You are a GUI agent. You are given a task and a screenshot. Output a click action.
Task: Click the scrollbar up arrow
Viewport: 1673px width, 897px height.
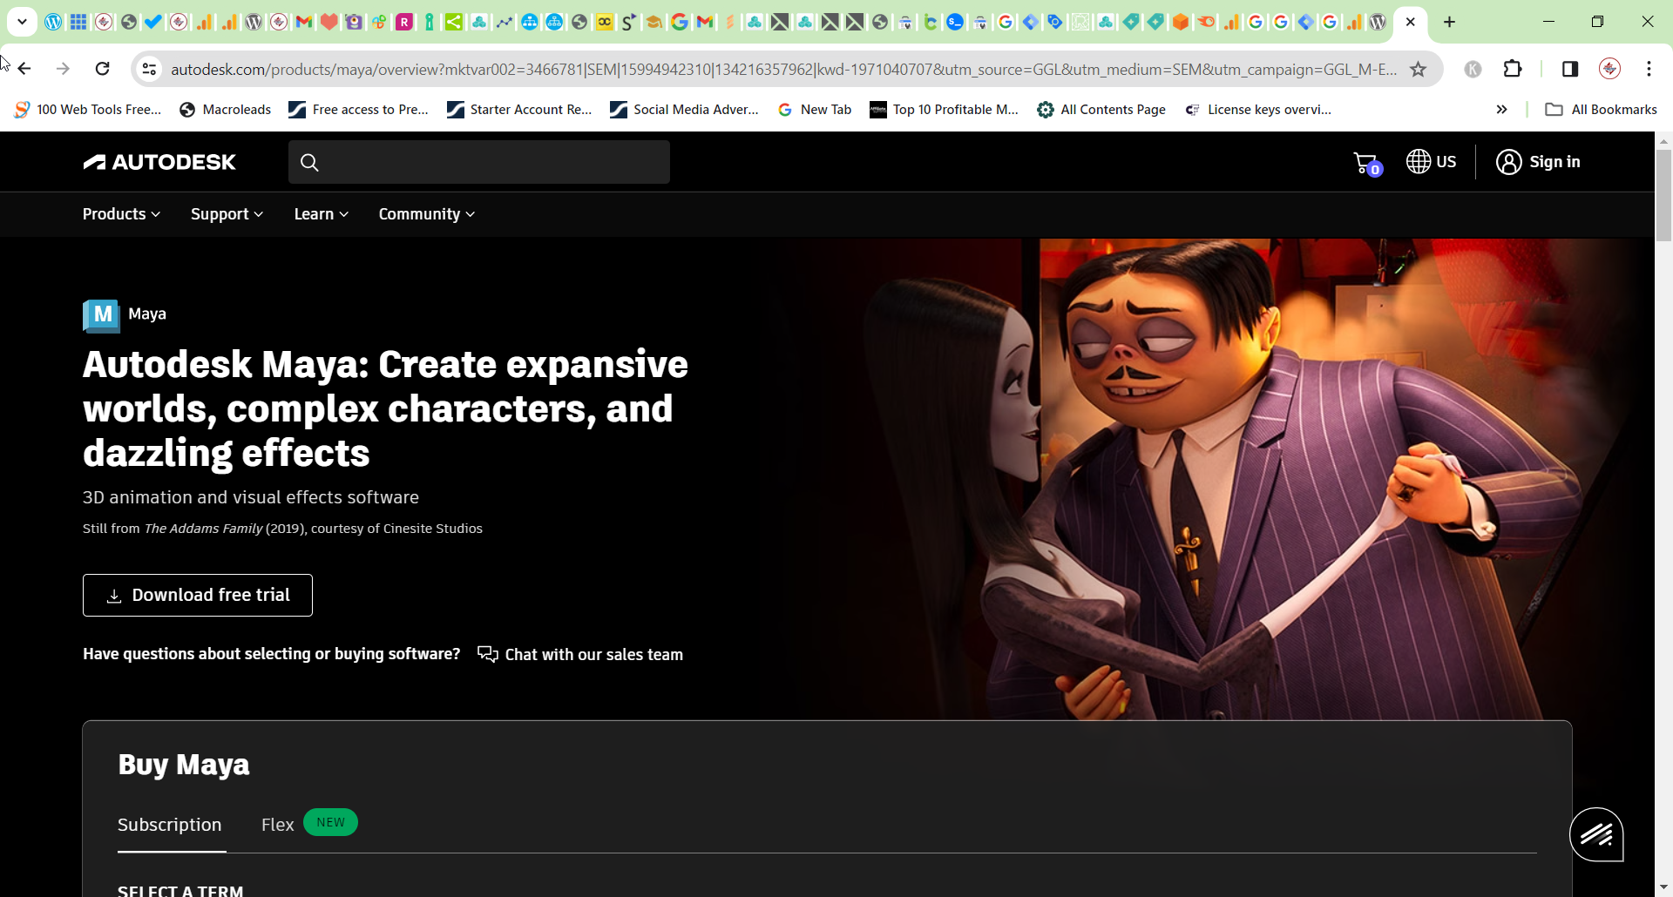click(x=1663, y=140)
